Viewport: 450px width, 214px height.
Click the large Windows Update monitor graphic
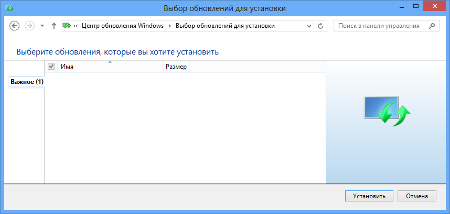click(387, 110)
